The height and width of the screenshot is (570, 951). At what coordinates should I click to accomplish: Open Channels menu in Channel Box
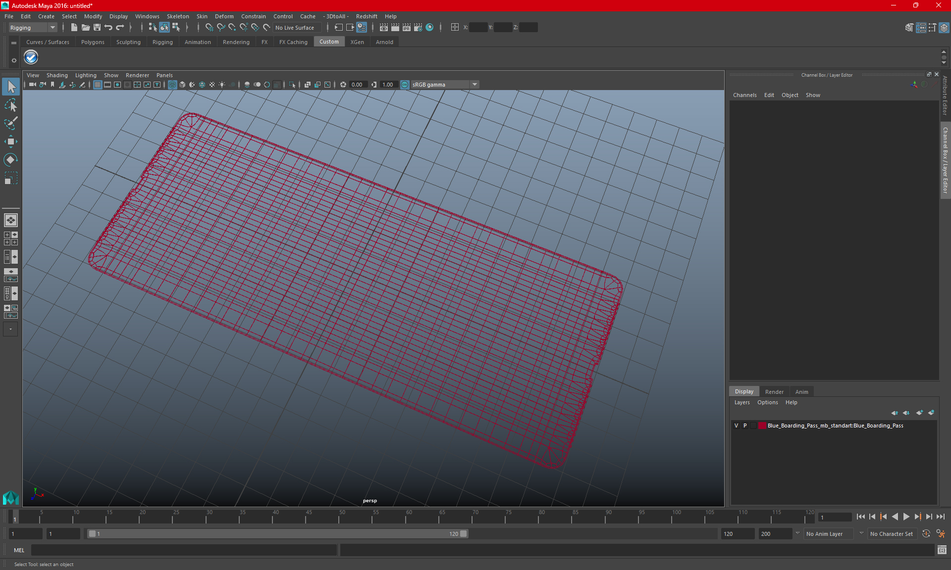click(744, 95)
